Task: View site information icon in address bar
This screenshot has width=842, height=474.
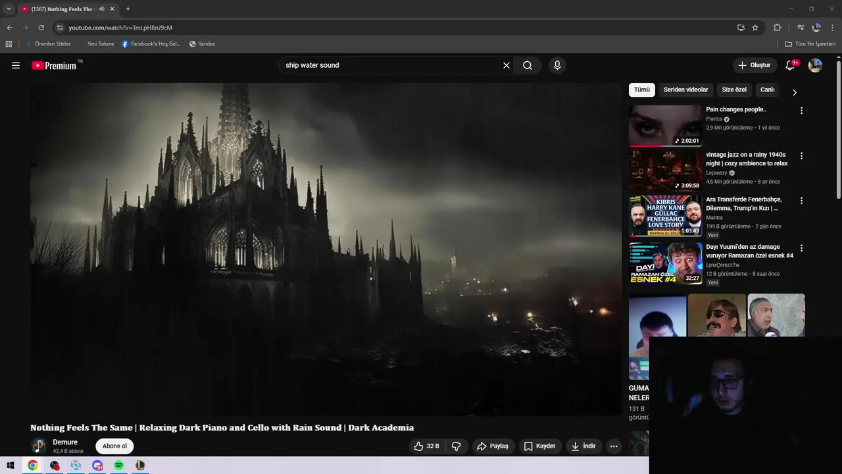Action: [x=60, y=28]
